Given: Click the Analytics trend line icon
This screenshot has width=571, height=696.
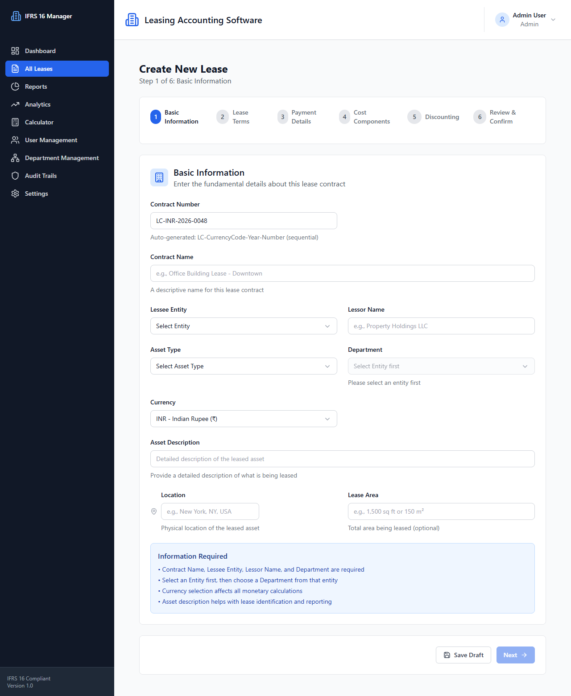Looking at the screenshot, I should pyautogui.click(x=15, y=104).
